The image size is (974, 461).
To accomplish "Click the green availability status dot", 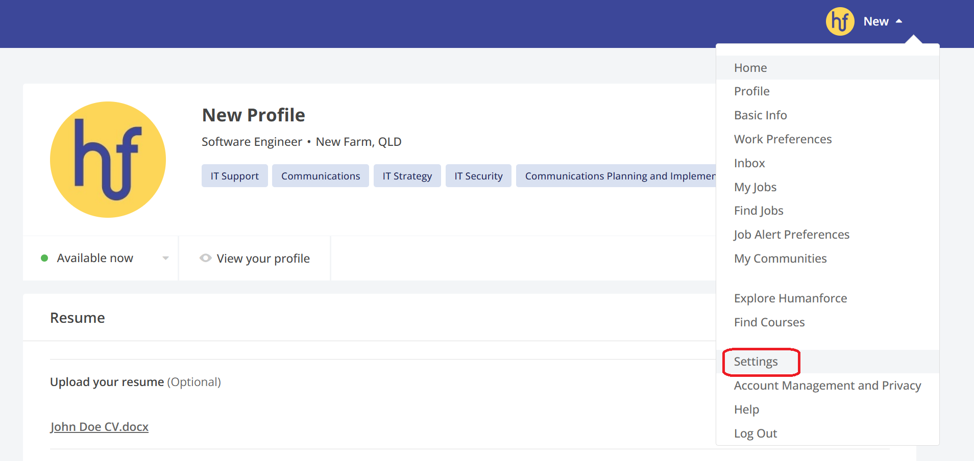I will [44, 258].
